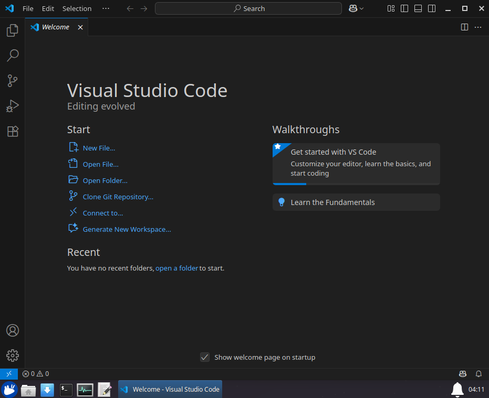
Task: Uncheck Show welcome page on startup
Action: (x=205, y=357)
